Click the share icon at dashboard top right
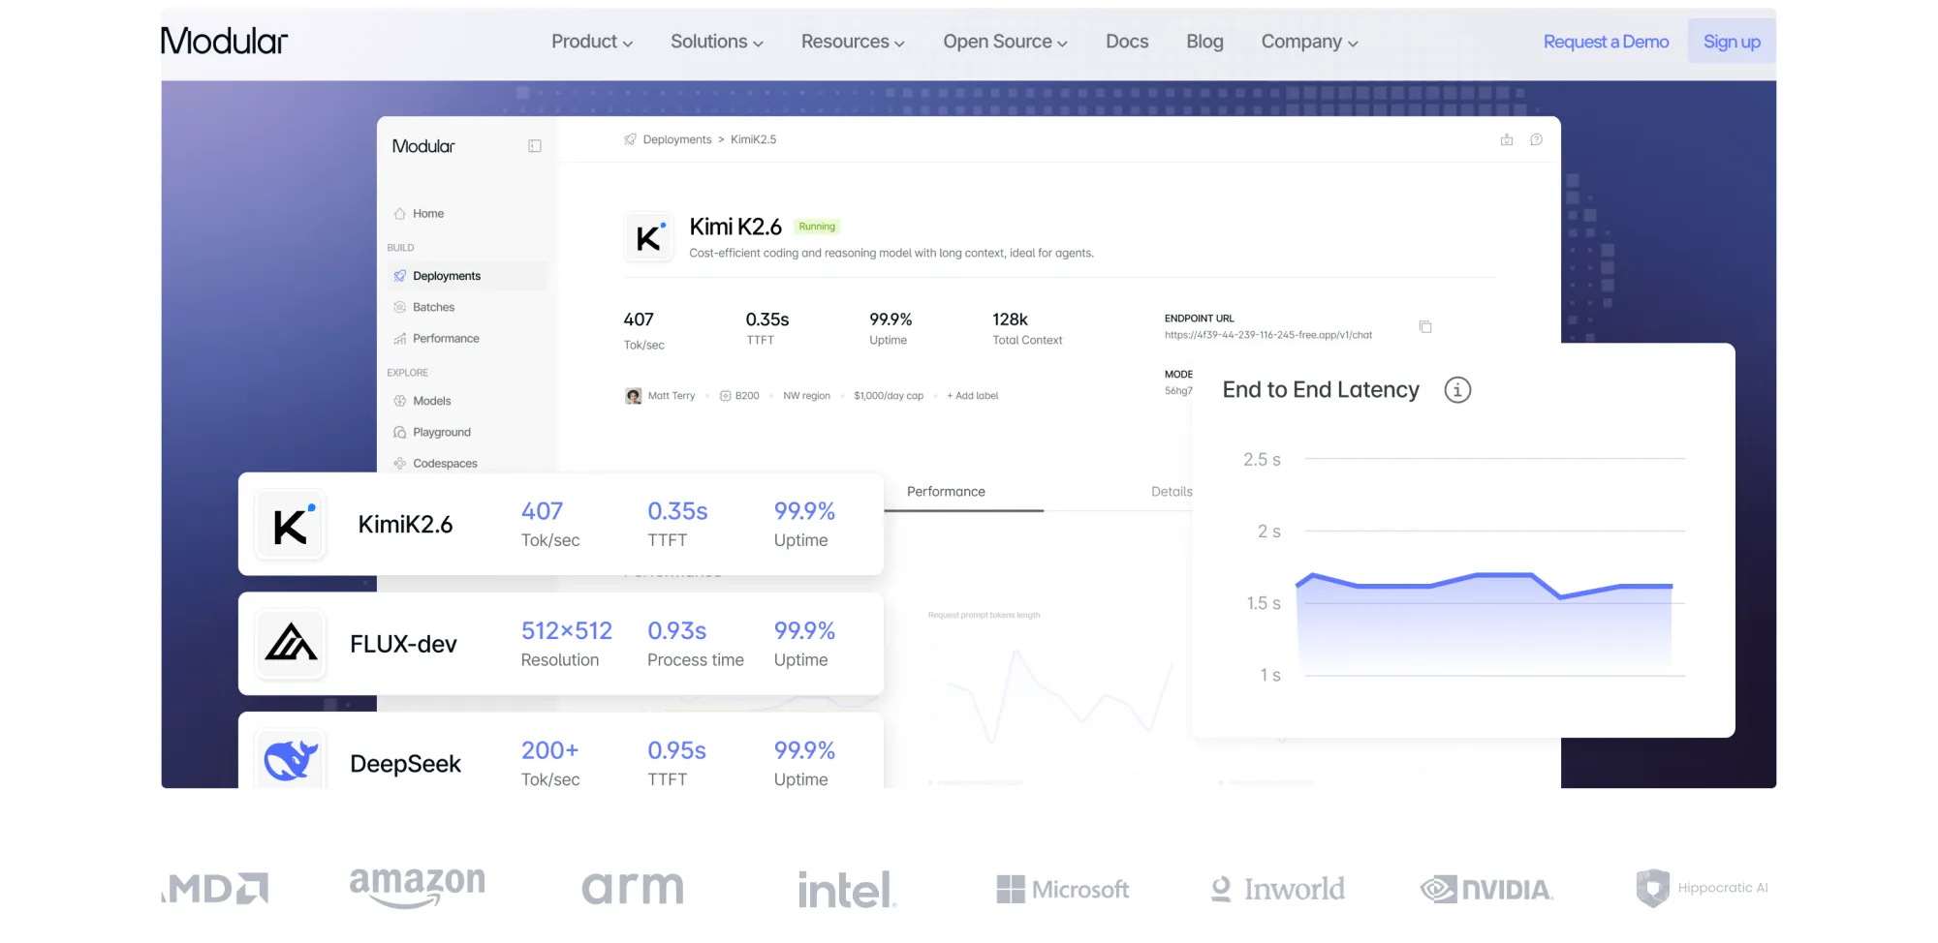This screenshot has width=1938, height=943. 1507,139
